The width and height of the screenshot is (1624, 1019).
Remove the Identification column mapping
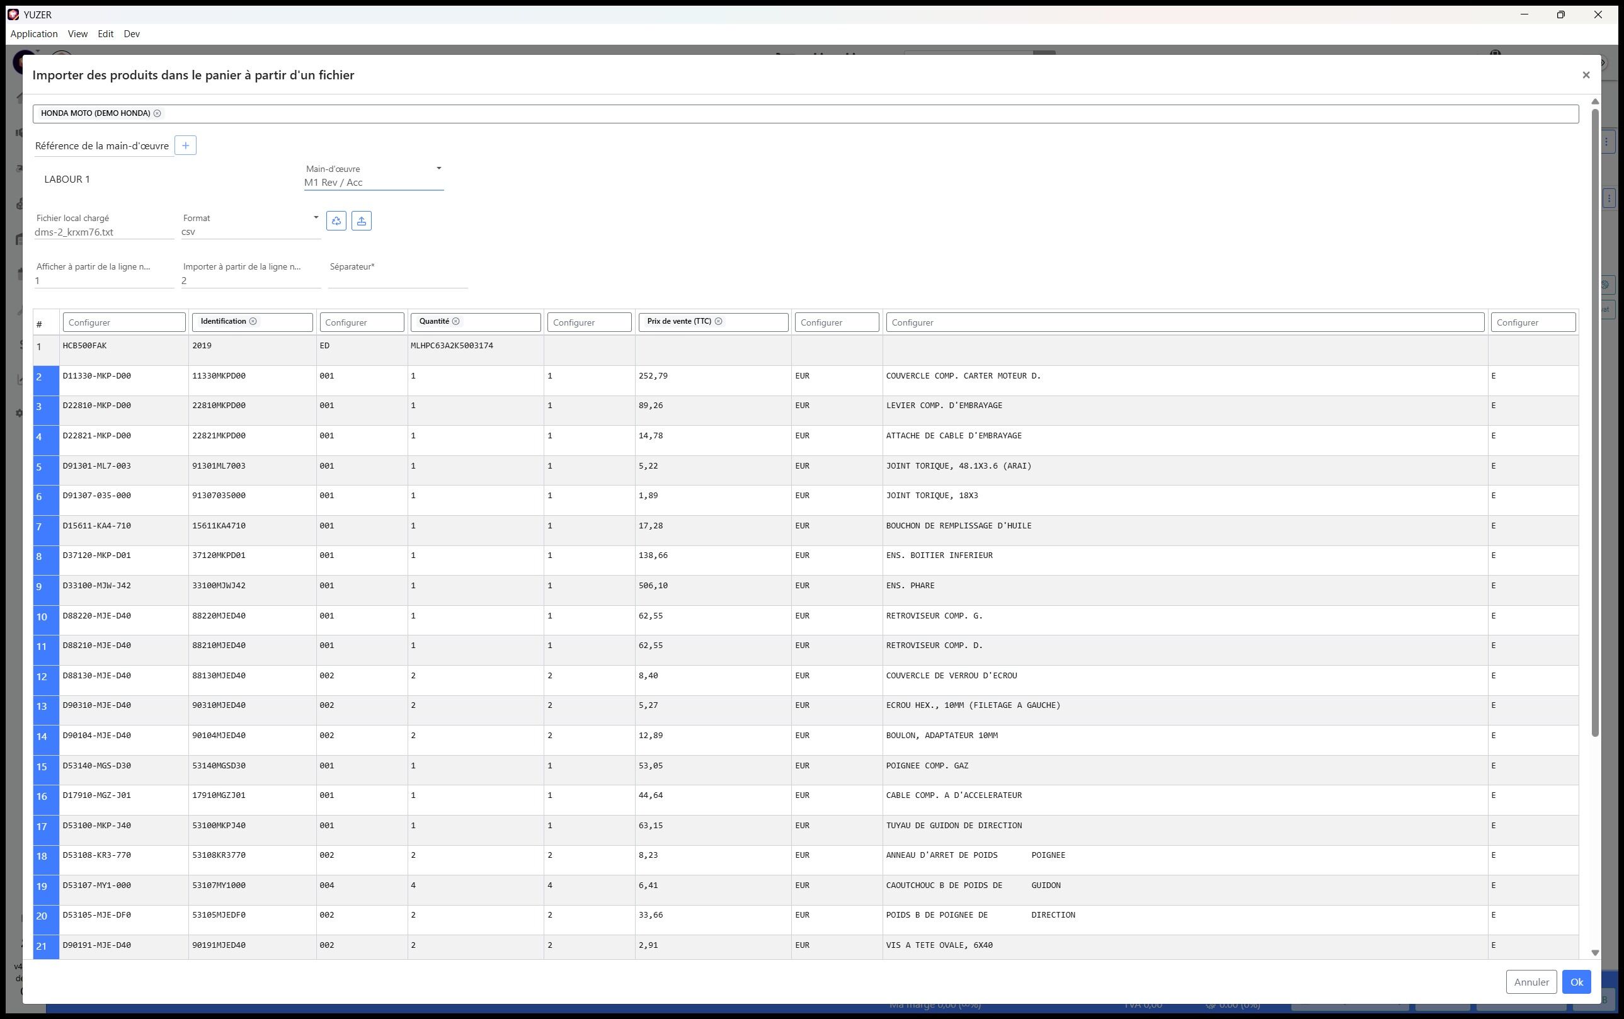click(x=253, y=321)
